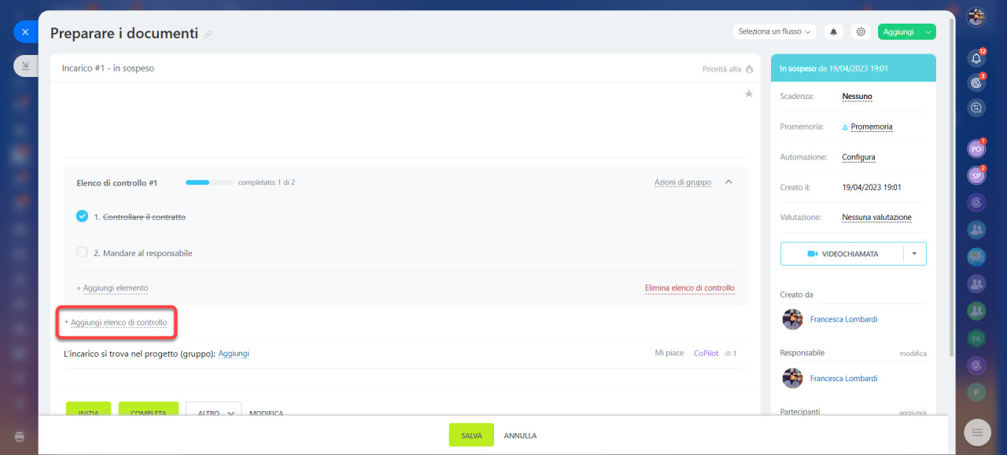Click the green Aggiungi button

point(898,31)
